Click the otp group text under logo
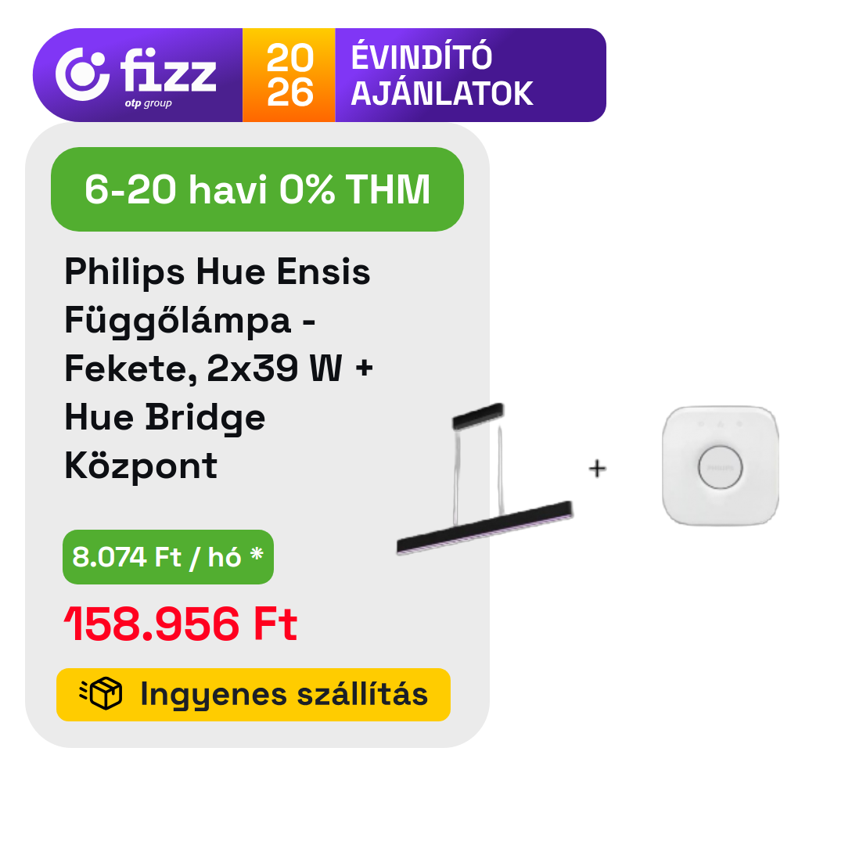Image resolution: width=845 pixels, height=845 pixels. [x=148, y=103]
